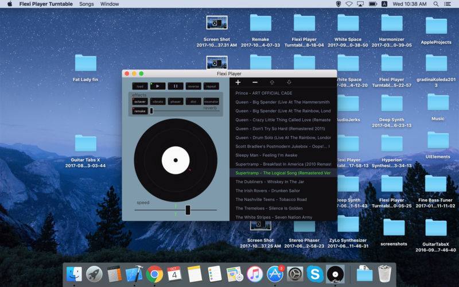Open Spotlight search in menu bar

point(436,4)
